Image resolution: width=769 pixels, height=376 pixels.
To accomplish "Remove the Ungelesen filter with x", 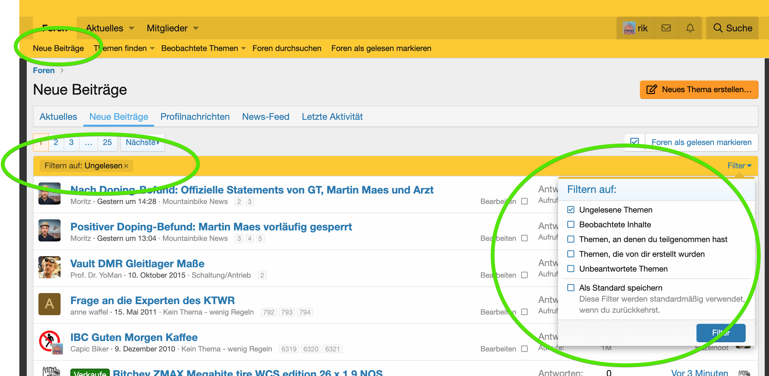I will pyautogui.click(x=126, y=166).
